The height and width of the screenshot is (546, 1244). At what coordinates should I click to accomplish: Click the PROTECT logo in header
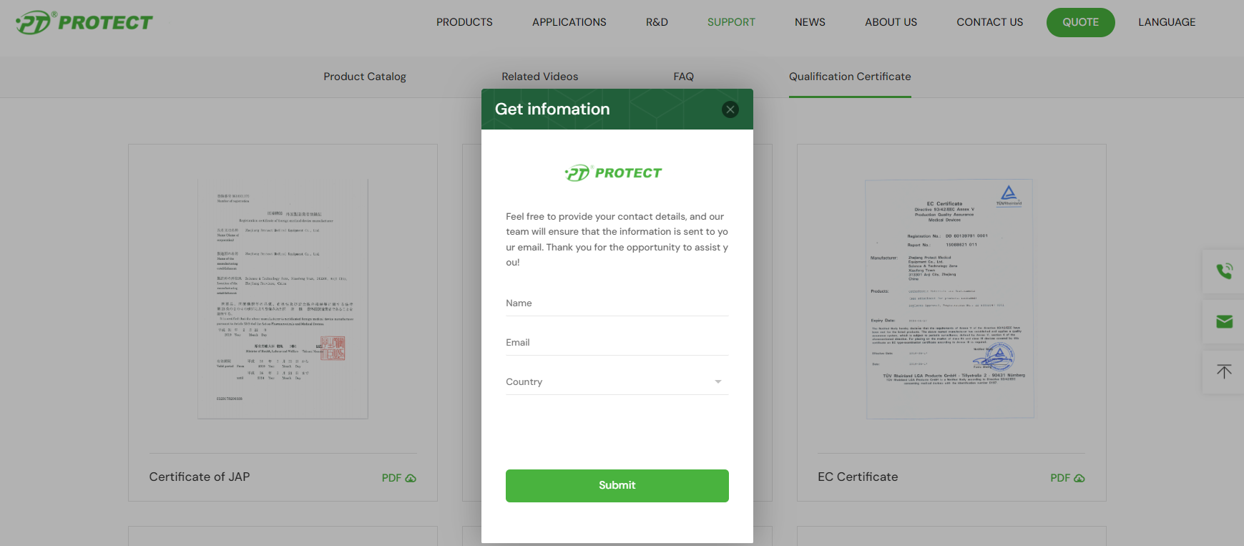pos(84,23)
